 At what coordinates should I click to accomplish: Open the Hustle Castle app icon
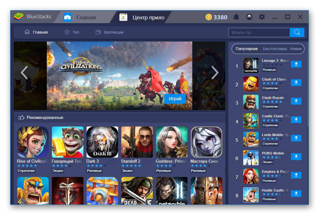click(x=251, y=195)
